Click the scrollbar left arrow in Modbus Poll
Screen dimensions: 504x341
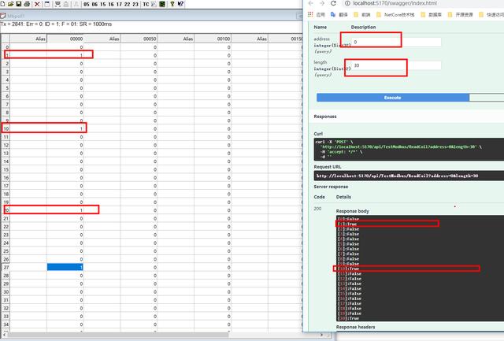click(x=3, y=335)
